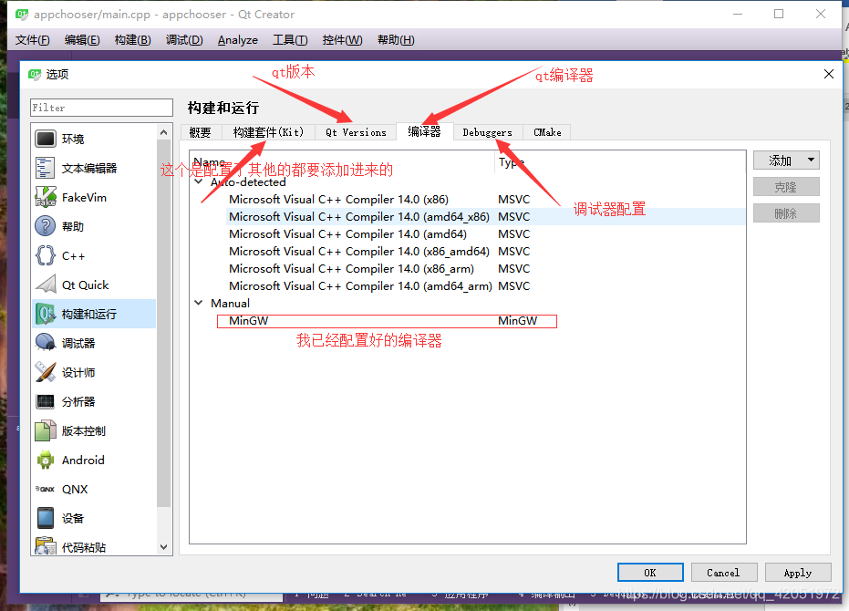
Task: Open the C++ braces settings icon
Action: (46, 255)
